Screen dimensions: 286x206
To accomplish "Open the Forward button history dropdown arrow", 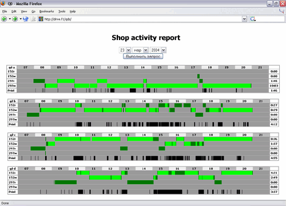I will tap(21, 19).
